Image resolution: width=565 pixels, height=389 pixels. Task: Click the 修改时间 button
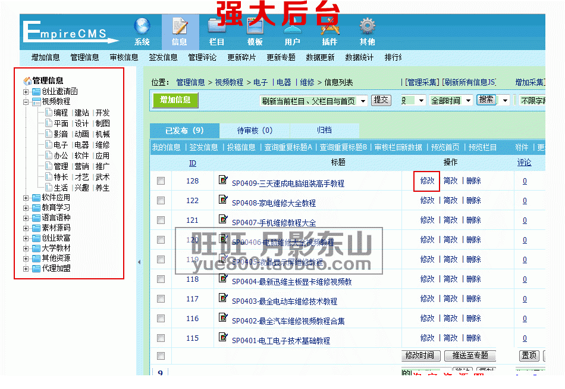click(x=420, y=356)
